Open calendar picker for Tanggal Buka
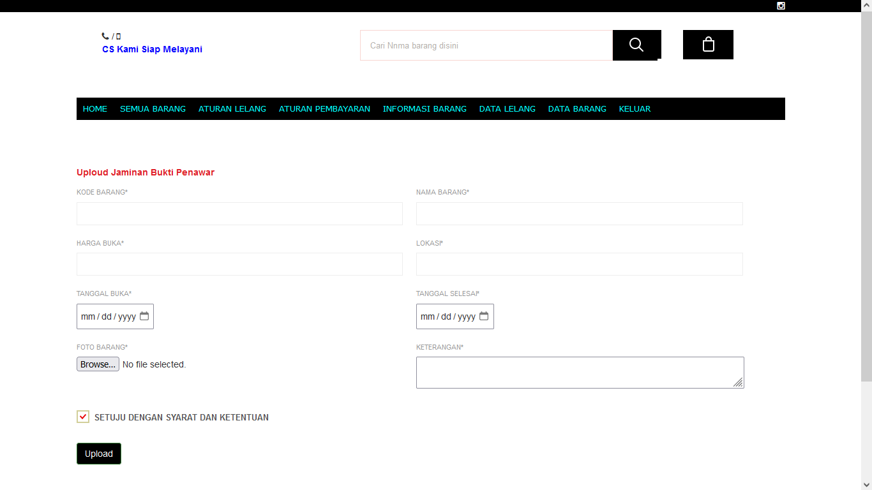This screenshot has width=872, height=490. pyautogui.click(x=144, y=316)
